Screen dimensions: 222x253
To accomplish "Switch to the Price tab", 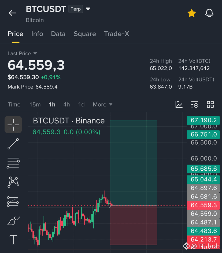I will 16,34.
